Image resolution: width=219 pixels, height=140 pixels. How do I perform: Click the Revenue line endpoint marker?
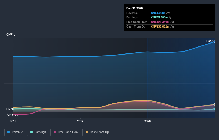click(214, 42)
